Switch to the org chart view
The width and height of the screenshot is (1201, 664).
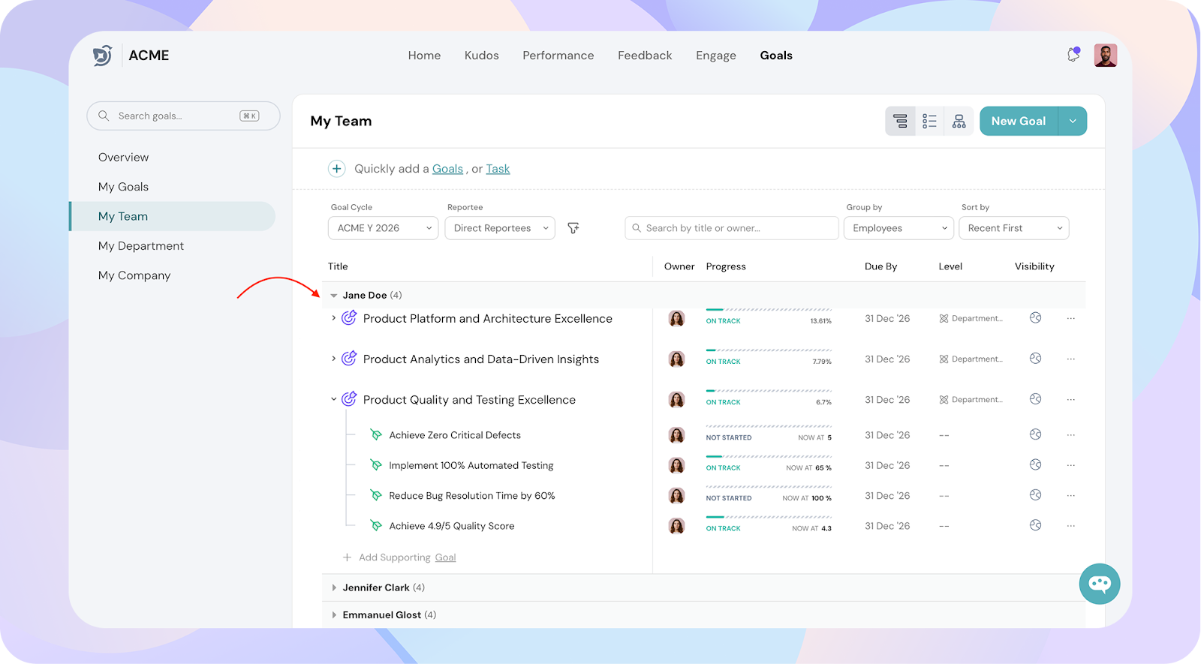[x=959, y=122]
